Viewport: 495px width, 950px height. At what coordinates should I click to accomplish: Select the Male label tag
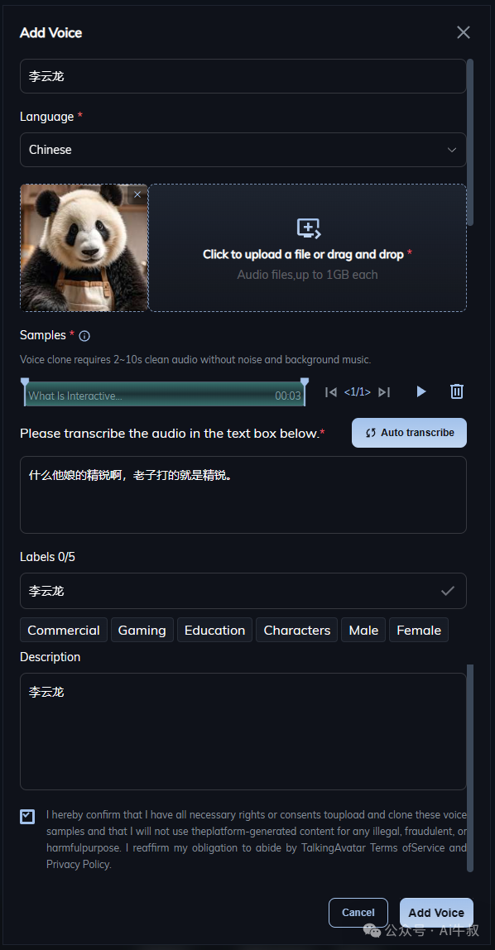363,630
